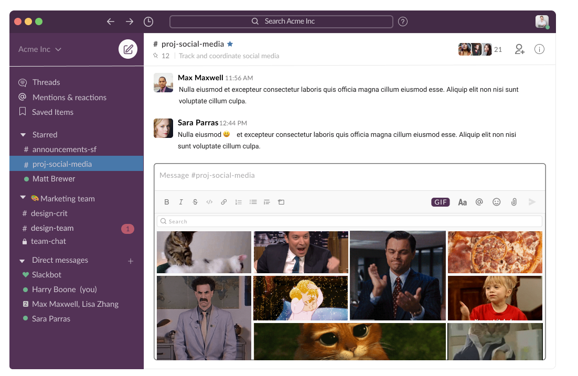Attach a file with the paperclip icon

coord(513,202)
